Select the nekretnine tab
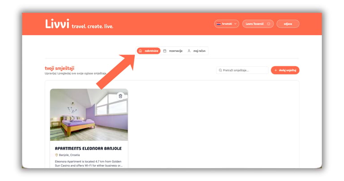 click(x=149, y=51)
